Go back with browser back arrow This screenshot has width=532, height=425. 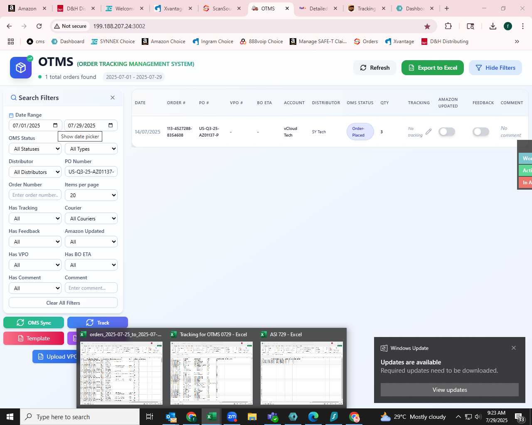coord(9,26)
